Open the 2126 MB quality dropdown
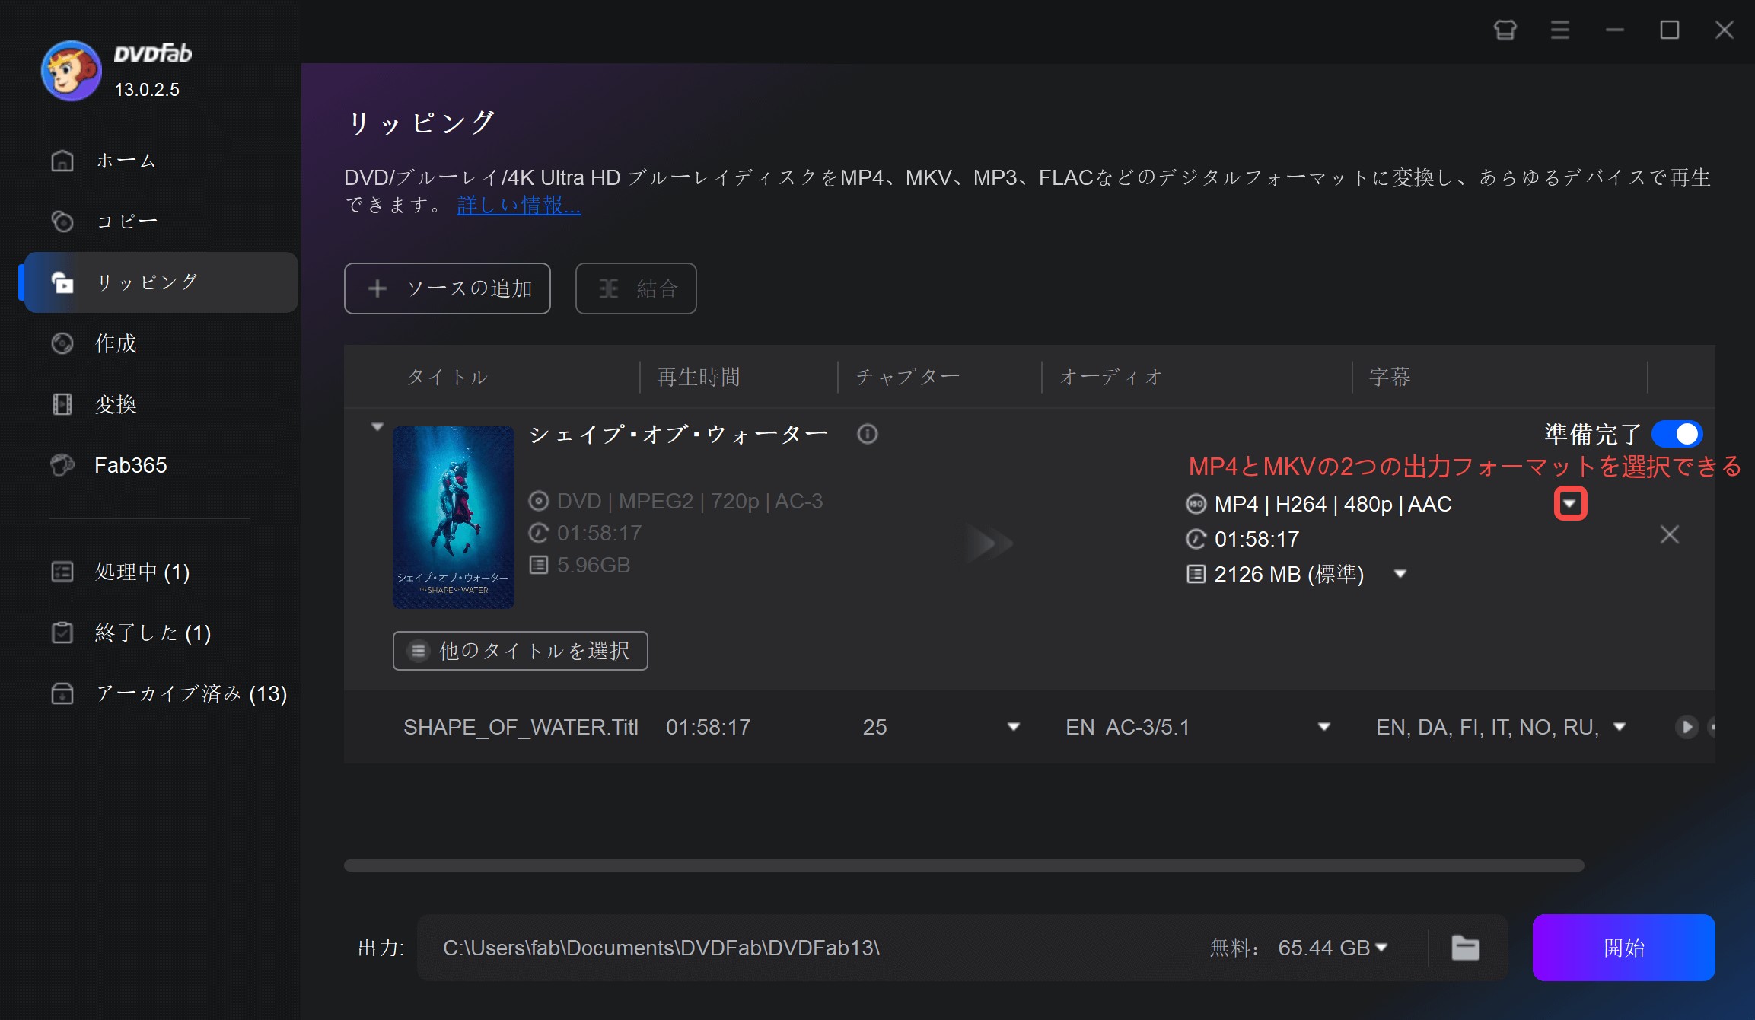The image size is (1755, 1020). click(x=1400, y=574)
